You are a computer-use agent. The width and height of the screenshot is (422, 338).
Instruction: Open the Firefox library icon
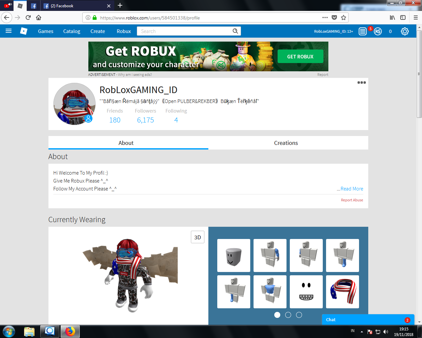(x=392, y=17)
